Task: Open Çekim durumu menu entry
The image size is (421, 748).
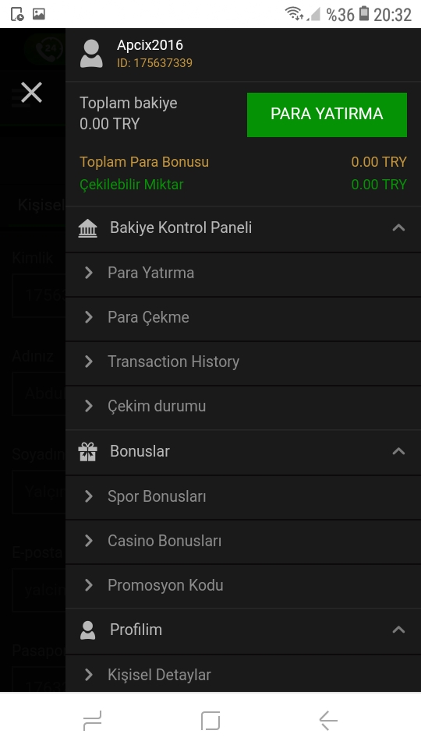Action: (x=243, y=406)
